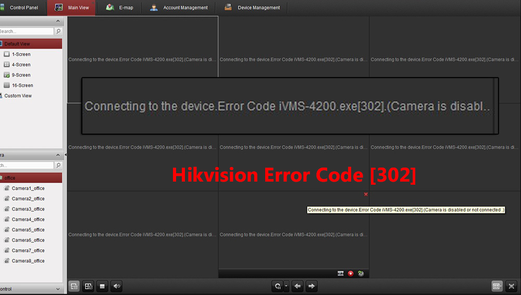Click into the view search field
Image resolution: width=521 pixels, height=295 pixels.
click(27, 31)
